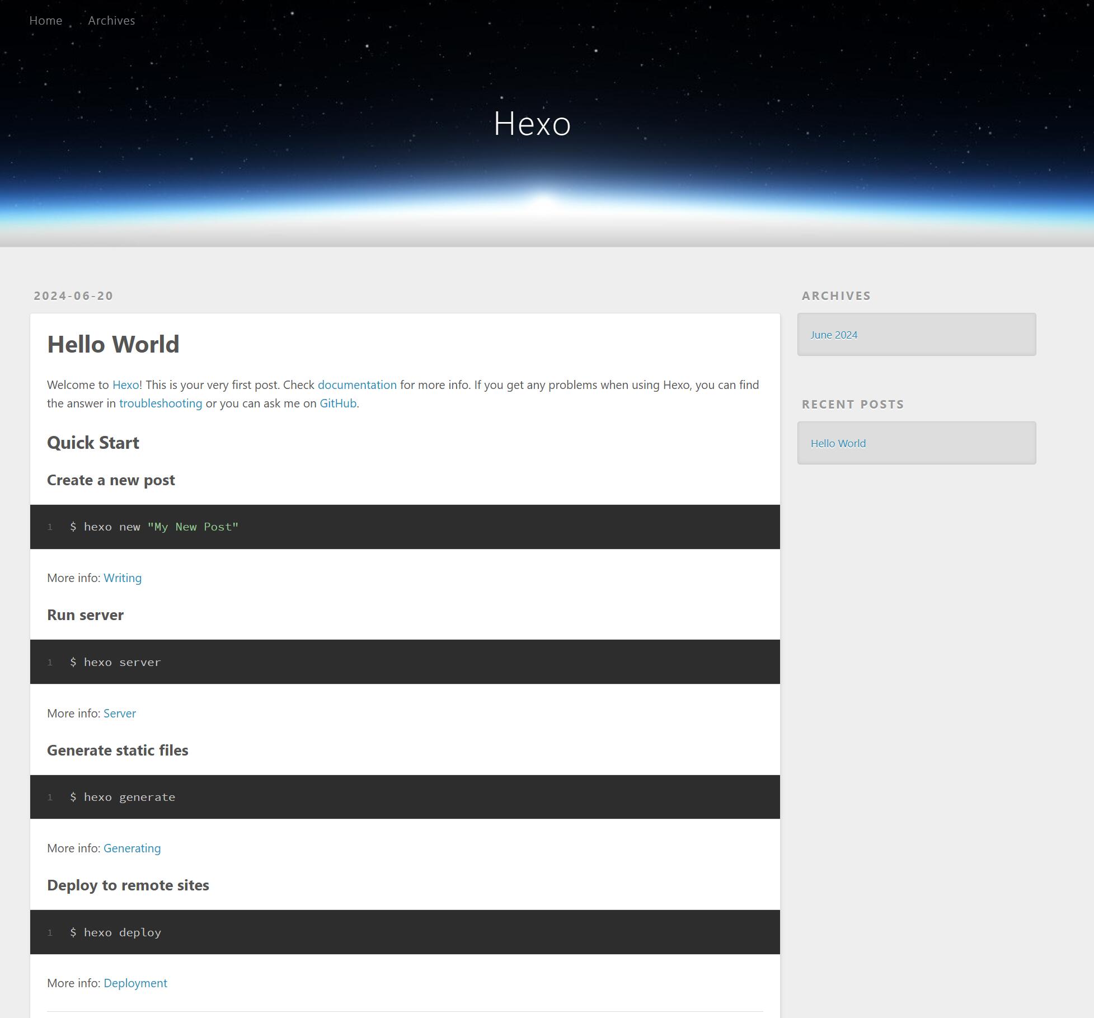Click the Create a new post heading

[x=111, y=480]
